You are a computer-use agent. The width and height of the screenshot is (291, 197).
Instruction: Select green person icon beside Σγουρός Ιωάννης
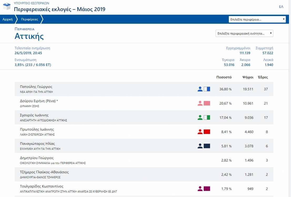tap(200, 117)
